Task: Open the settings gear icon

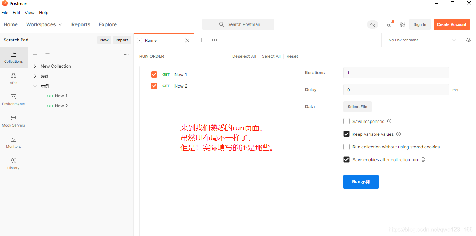Action: point(402,24)
